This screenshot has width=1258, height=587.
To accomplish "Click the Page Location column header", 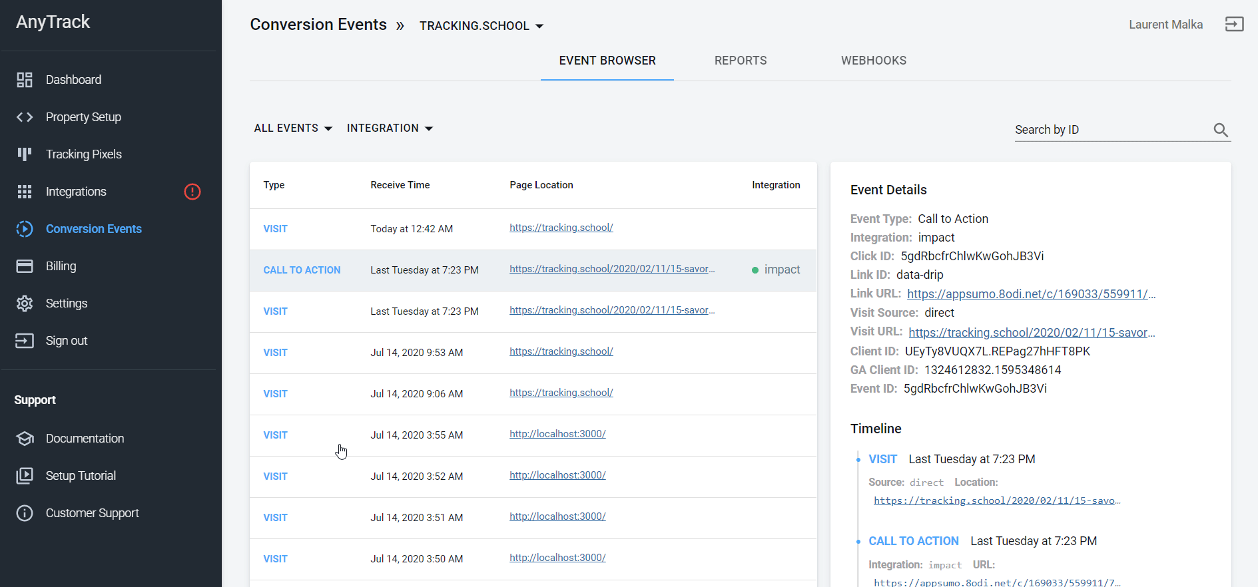I will coord(541,185).
